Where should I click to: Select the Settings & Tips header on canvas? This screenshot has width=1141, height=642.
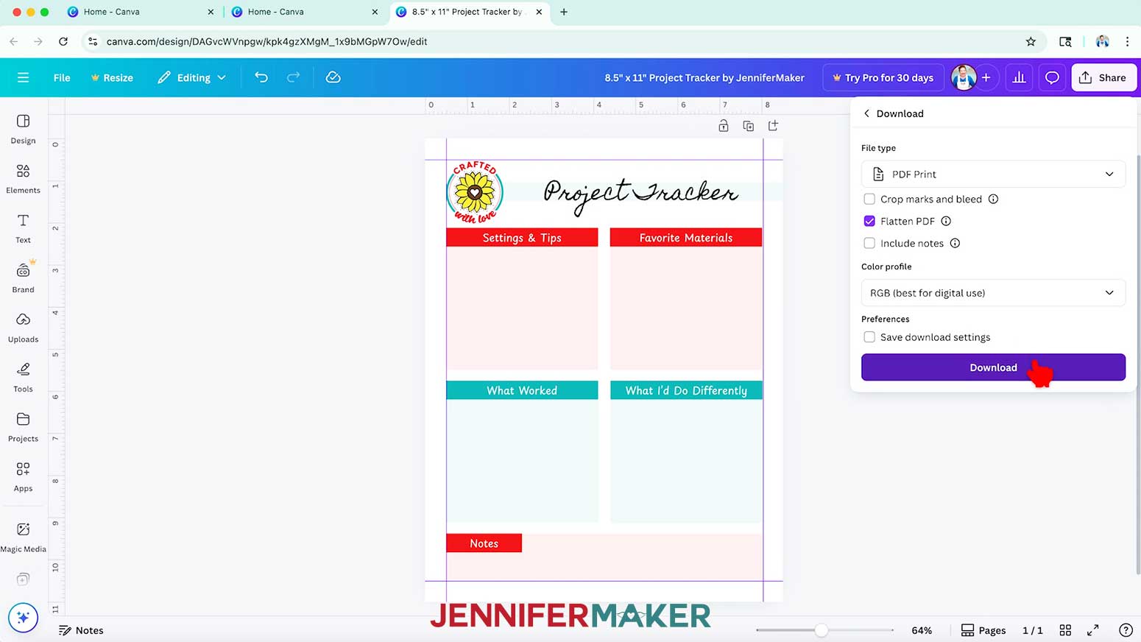(522, 237)
